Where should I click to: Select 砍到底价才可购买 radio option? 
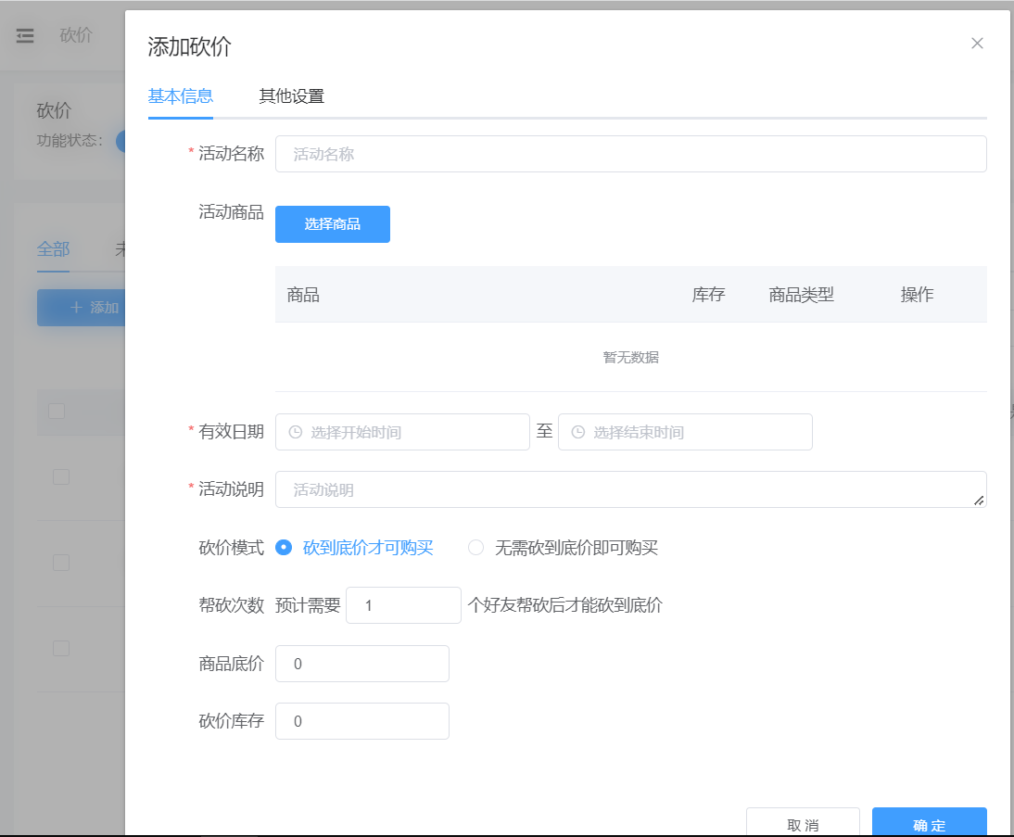pyautogui.click(x=285, y=548)
